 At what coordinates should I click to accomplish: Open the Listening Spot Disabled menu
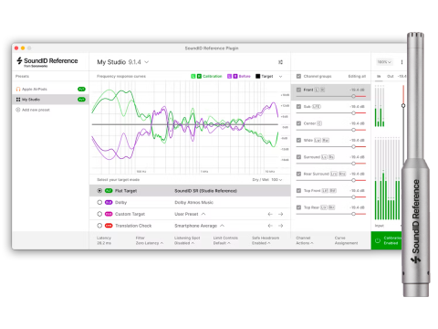coord(187,240)
